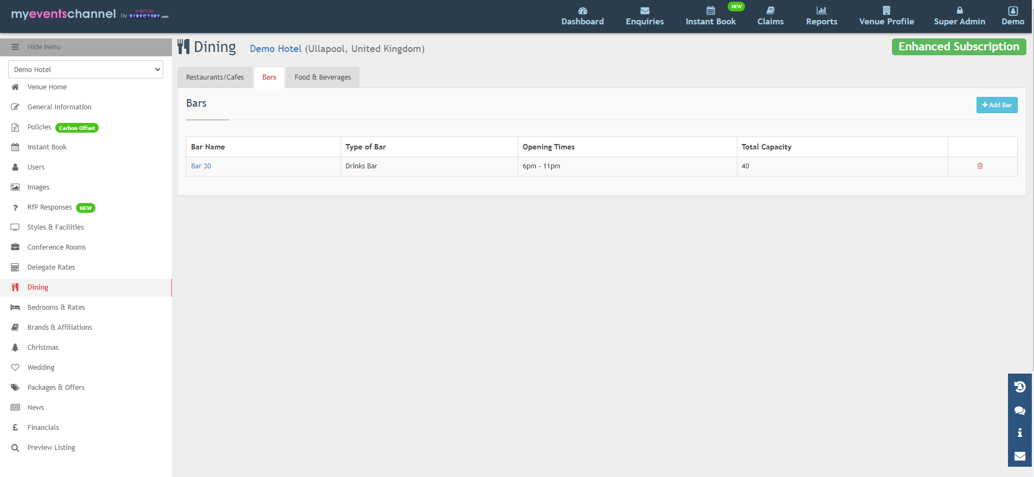Open Christmas in sidebar

pos(43,348)
